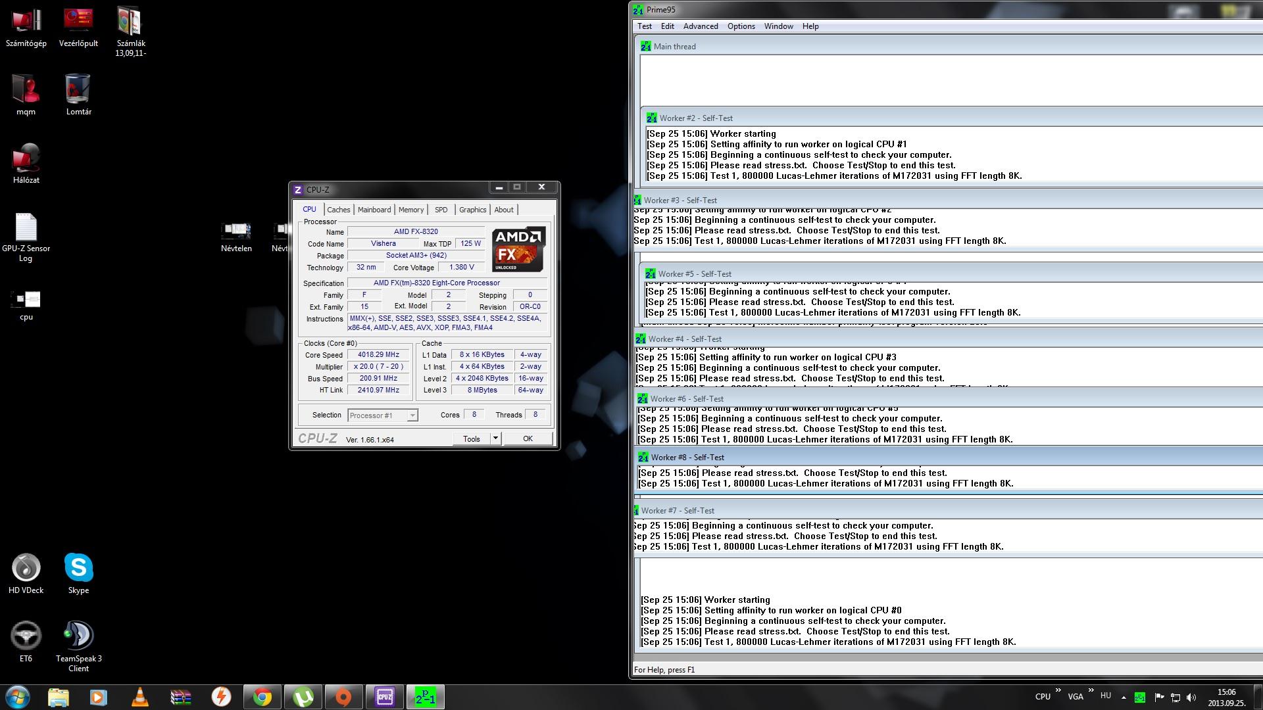1263x710 pixels.
Task: Activate Worker #6 - Self-Test window
Action: (x=949, y=398)
